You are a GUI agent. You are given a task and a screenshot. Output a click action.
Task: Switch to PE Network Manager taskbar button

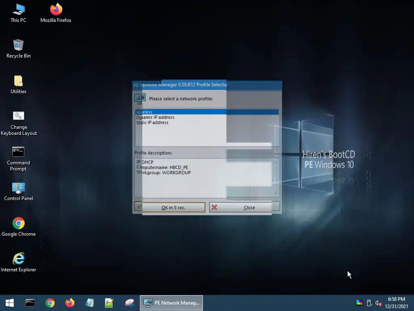[171, 303]
